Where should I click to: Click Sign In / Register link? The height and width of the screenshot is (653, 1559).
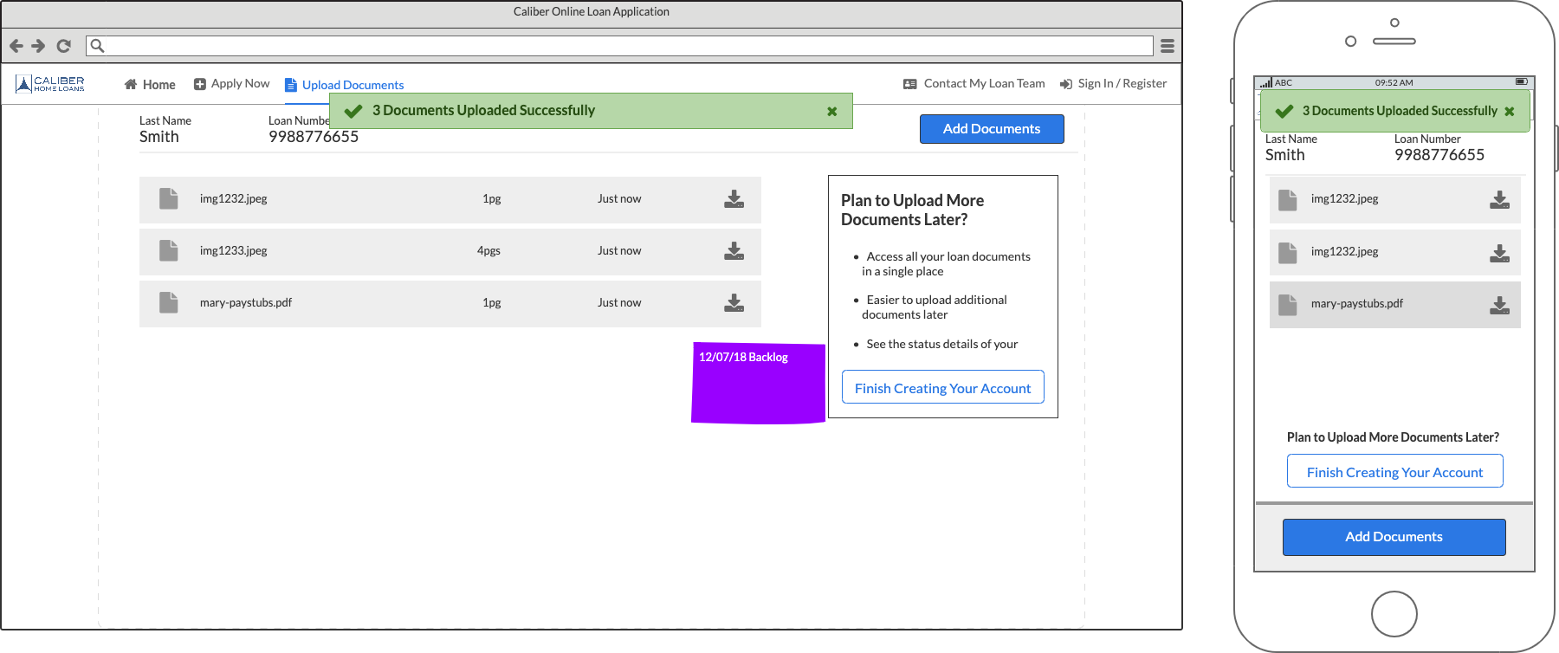(x=1114, y=84)
